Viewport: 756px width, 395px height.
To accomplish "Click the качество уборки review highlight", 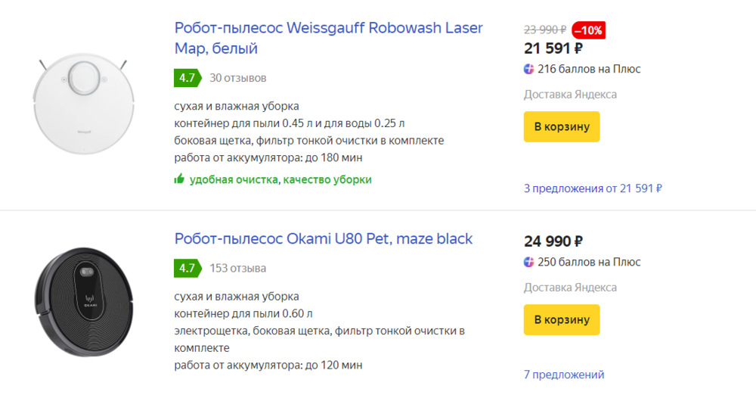I will tap(327, 179).
